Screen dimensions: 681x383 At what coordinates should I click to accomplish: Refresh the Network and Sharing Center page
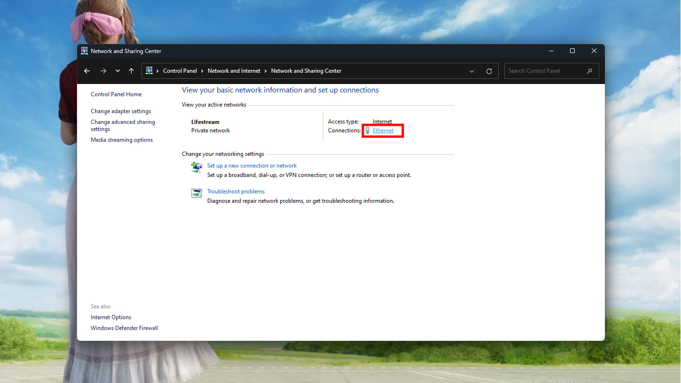[489, 71]
